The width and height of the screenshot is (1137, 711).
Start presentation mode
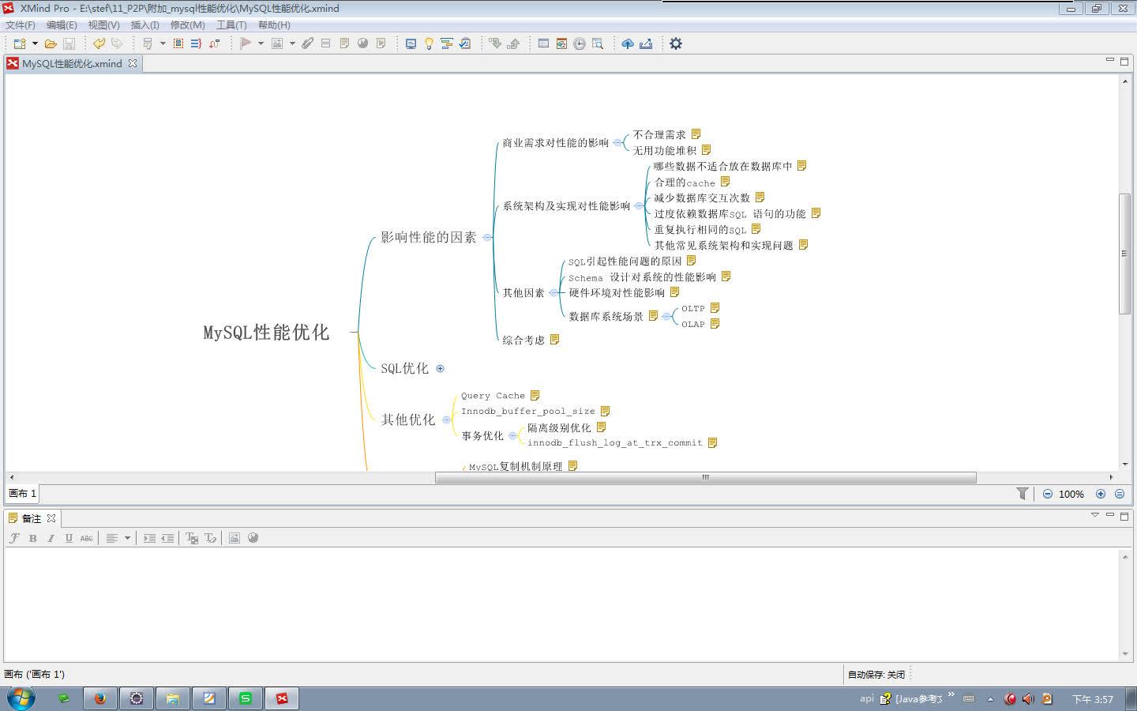click(x=411, y=43)
